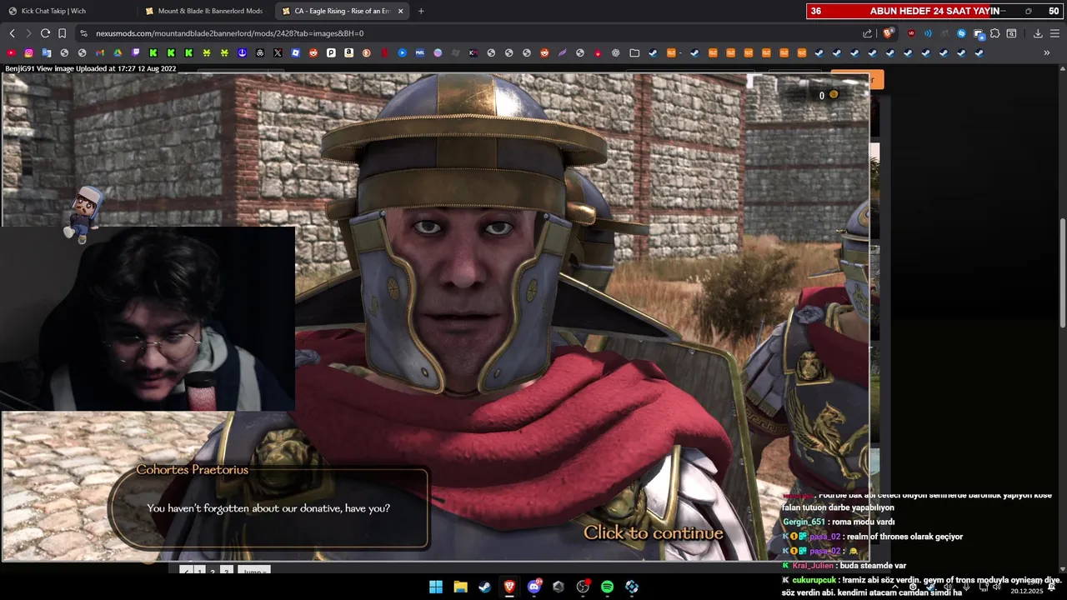Open site information icon in address bar
The height and width of the screenshot is (600, 1067).
[x=83, y=33]
